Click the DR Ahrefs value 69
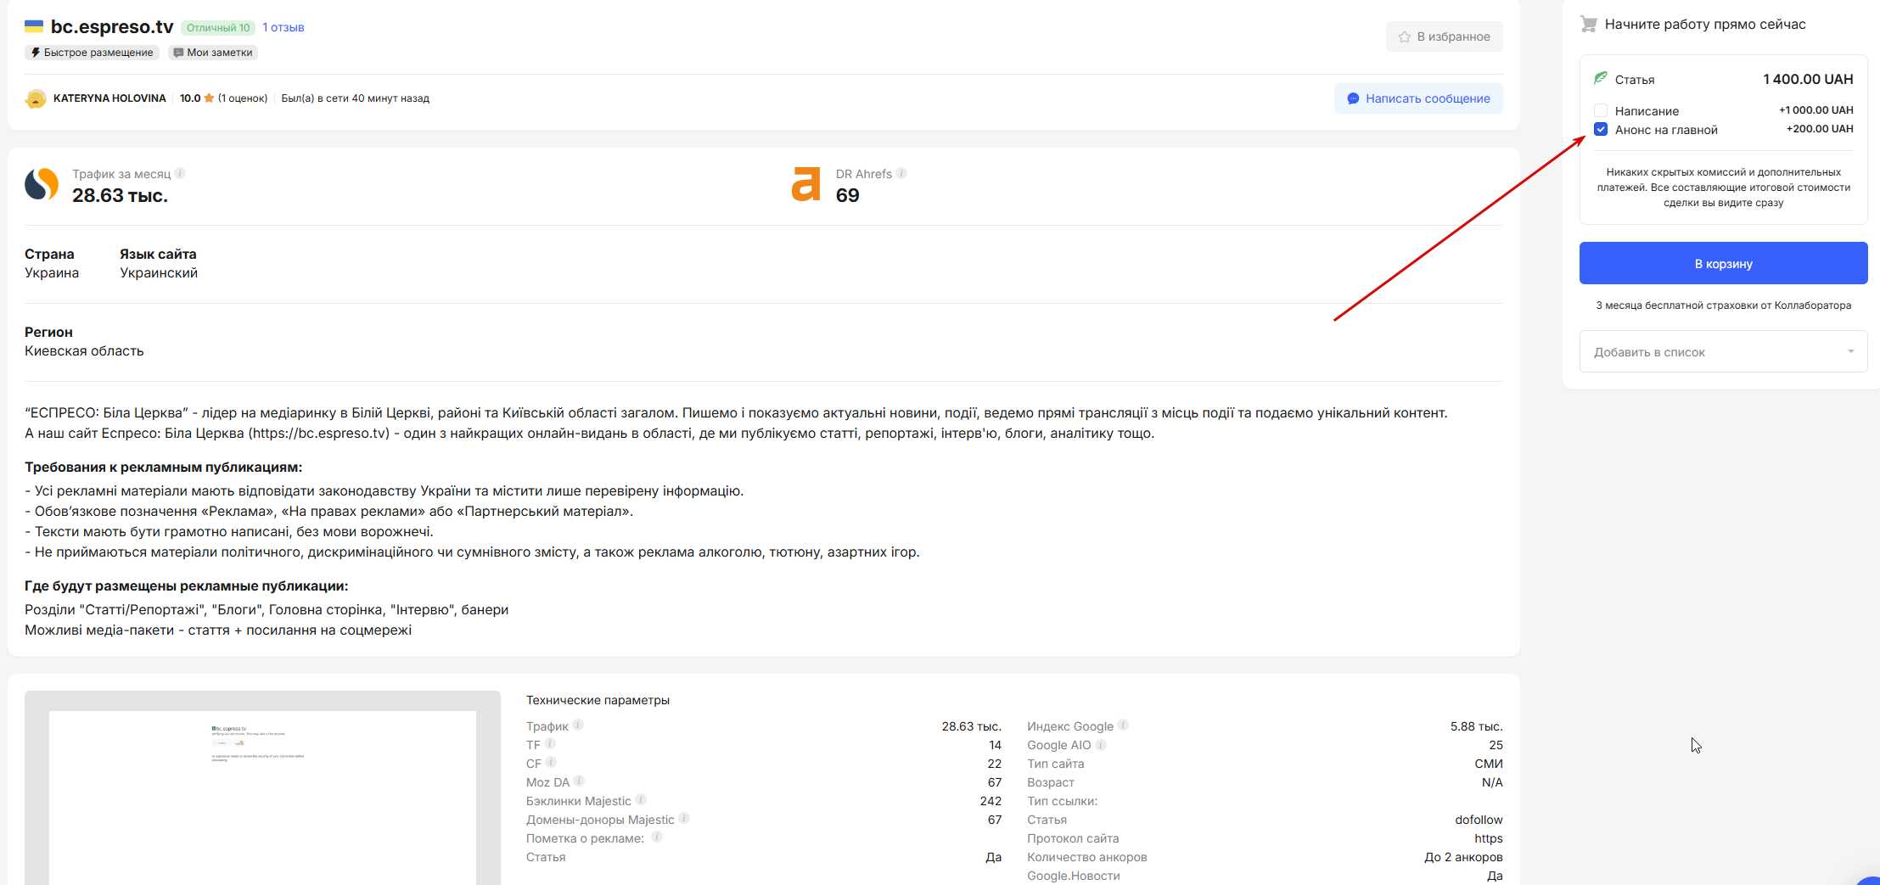The height and width of the screenshot is (885, 1880). coord(847,196)
